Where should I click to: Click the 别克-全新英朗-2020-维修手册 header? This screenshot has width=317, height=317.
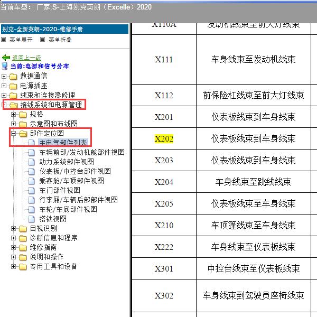tap(64, 29)
